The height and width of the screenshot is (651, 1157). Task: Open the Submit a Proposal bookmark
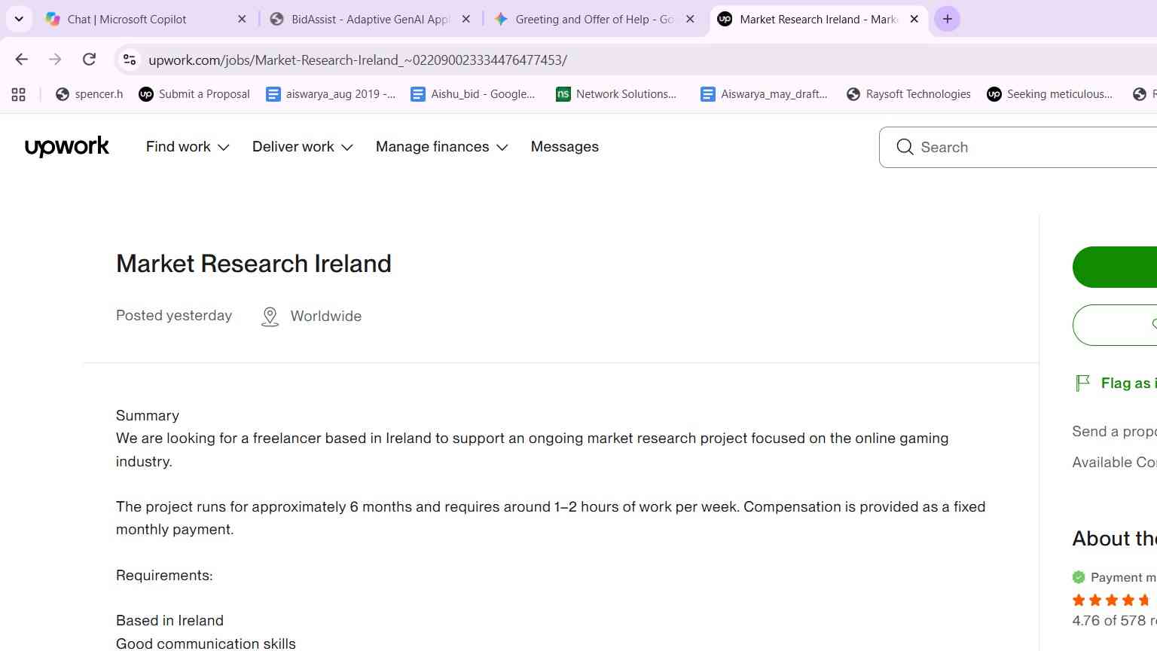tap(194, 94)
